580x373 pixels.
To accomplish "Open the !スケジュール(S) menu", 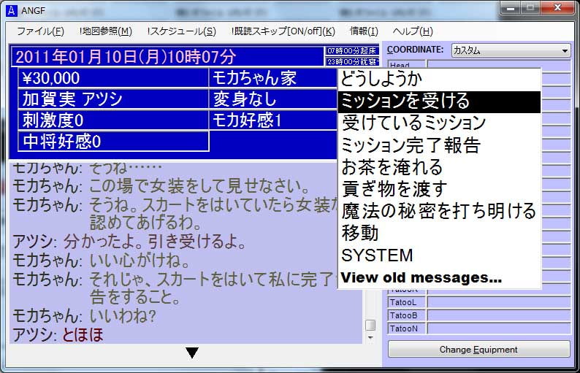I will 181,31.
